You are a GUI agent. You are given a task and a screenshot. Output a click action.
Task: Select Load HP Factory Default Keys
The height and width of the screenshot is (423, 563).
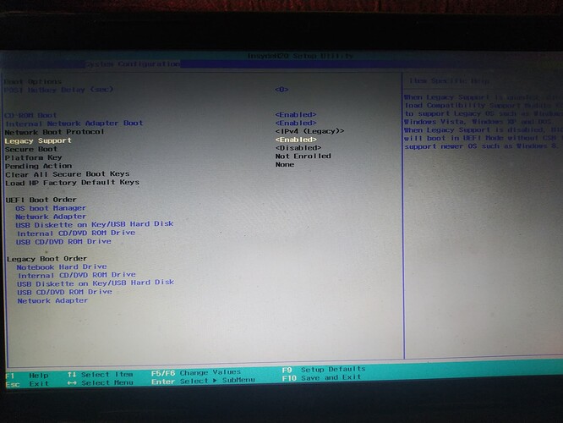(x=72, y=182)
